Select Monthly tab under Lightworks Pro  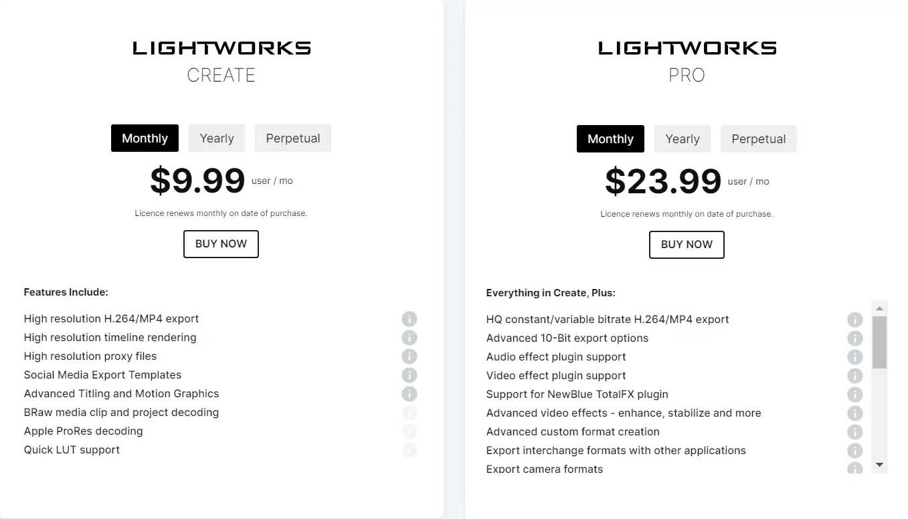(610, 139)
